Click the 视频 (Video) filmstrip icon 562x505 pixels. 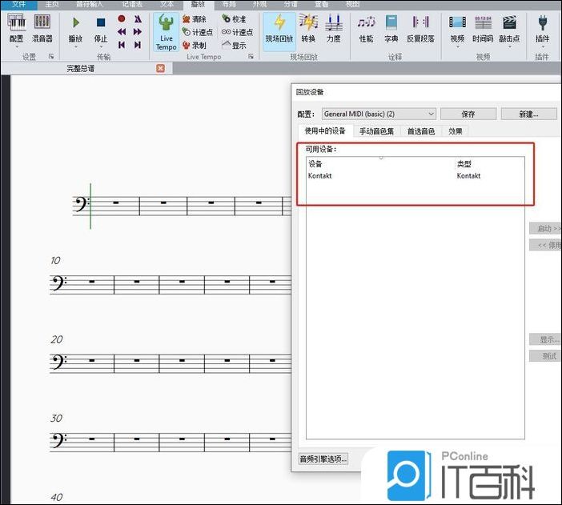[456, 28]
